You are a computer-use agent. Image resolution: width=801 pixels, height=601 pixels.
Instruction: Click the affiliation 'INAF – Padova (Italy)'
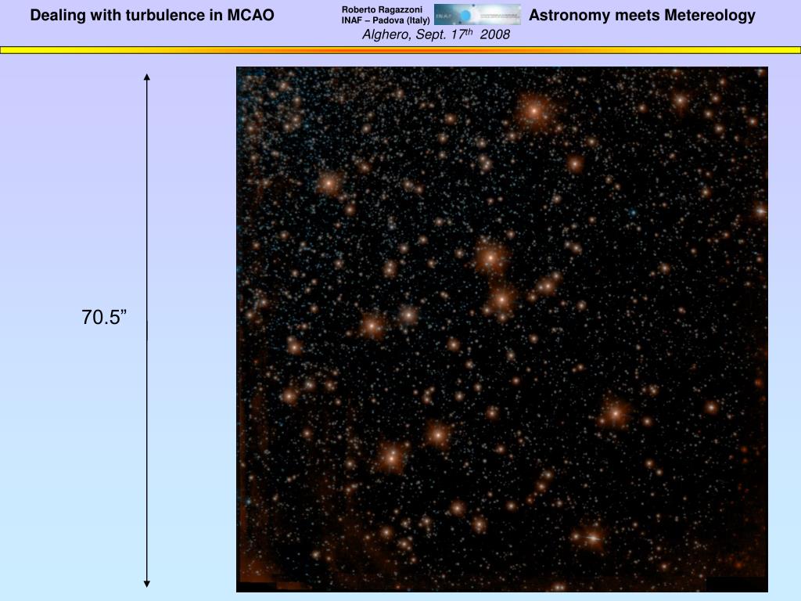click(x=386, y=20)
